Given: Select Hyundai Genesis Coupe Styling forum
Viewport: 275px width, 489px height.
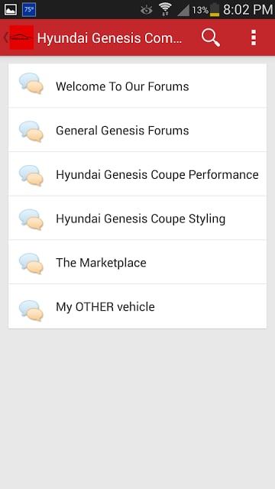Looking at the screenshot, I should click(137, 218).
